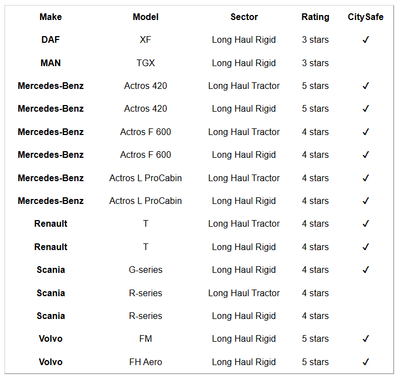Click the CitySafe checkmark for DAF XF
This screenshot has height=384, width=399.
(x=366, y=40)
